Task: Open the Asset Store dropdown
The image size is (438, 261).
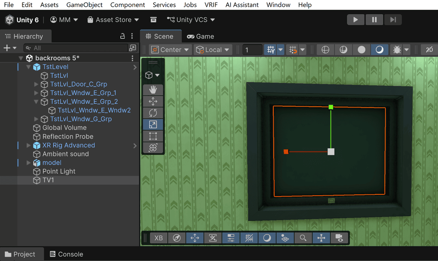Action: [x=113, y=20]
